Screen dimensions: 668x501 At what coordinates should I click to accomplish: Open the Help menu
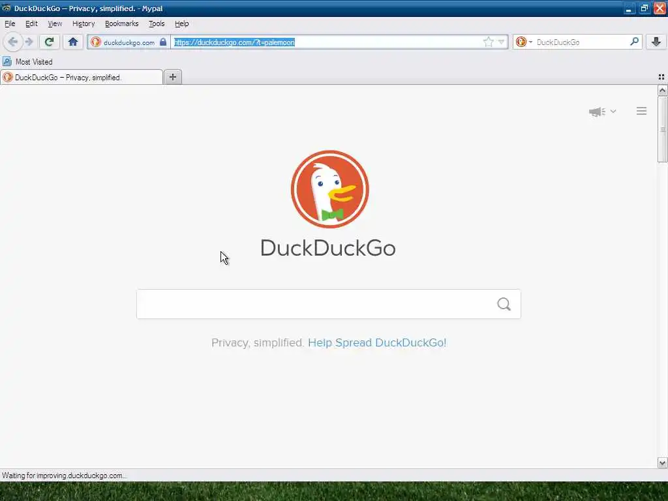pos(182,23)
